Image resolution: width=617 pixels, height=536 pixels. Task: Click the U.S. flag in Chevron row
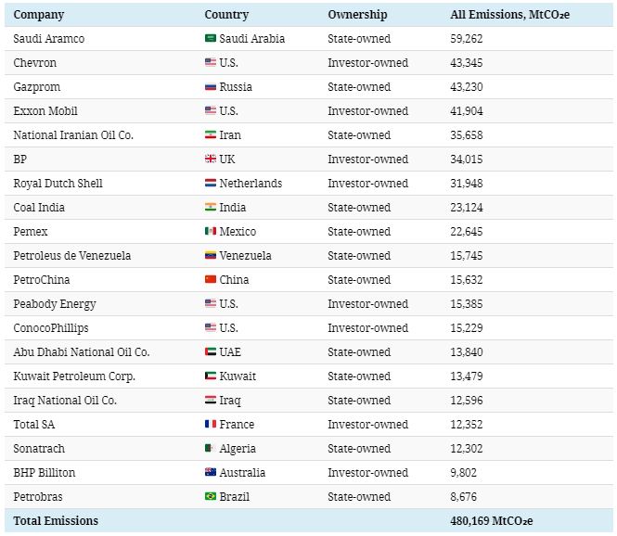click(211, 62)
